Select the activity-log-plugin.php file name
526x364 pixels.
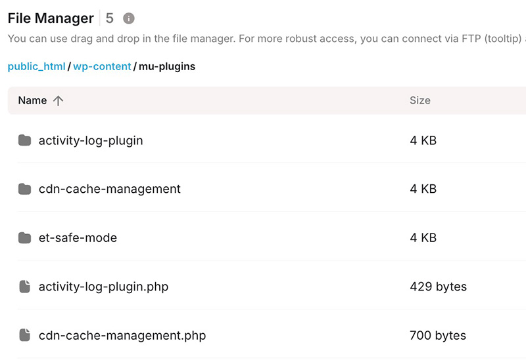103,287
